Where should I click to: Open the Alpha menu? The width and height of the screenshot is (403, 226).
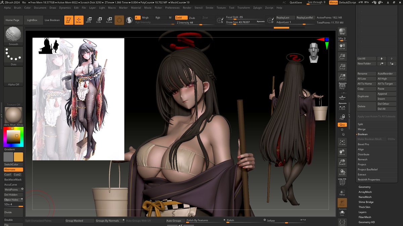click(7, 7)
